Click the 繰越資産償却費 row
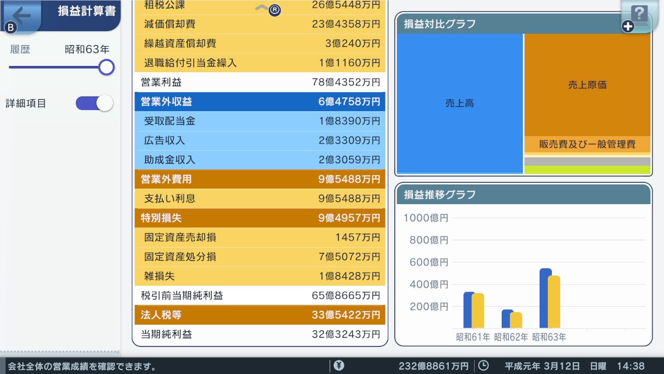 point(260,44)
